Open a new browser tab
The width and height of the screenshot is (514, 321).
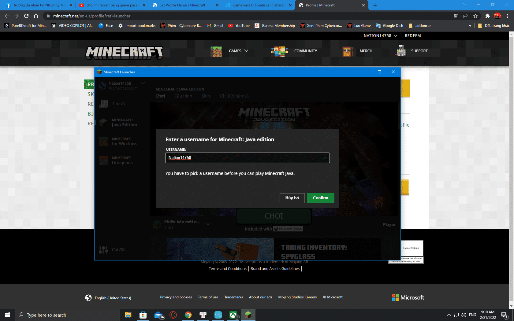click(x=375, y=5)
